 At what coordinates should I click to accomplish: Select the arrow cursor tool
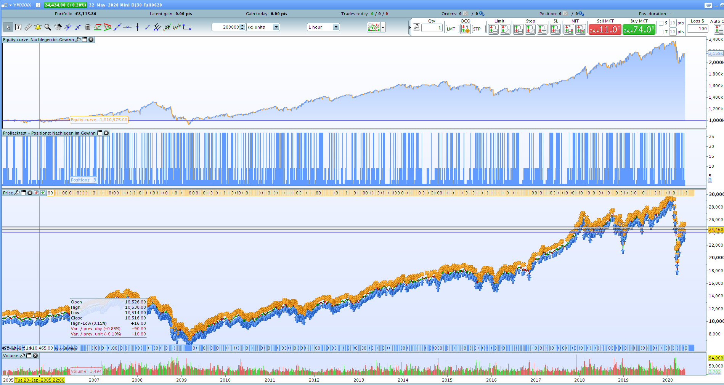click(8, 27)
